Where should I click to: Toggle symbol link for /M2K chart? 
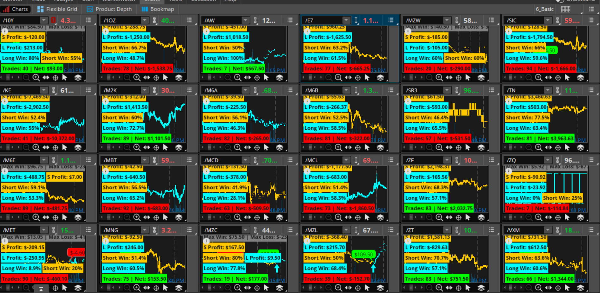coord(155,90)
